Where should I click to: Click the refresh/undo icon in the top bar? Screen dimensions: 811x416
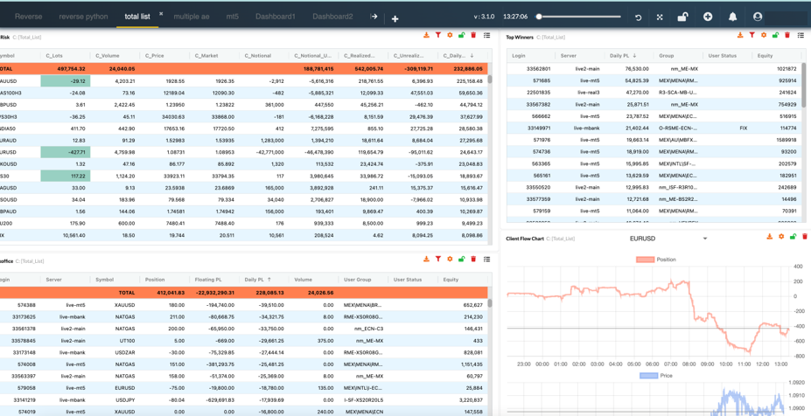[638, 17]
